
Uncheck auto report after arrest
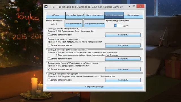(x=49, y=69)
